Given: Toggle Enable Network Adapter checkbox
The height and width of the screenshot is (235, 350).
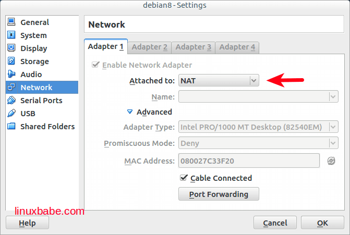Looking at the screenshot, I should point(95,65).
